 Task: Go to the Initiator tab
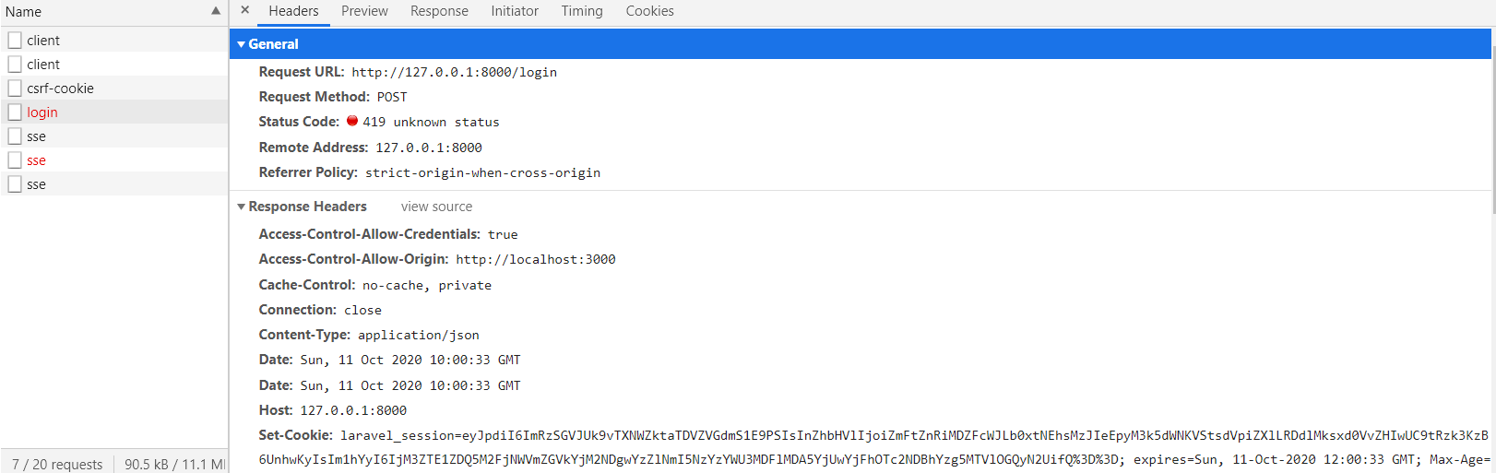coord(515,11)
